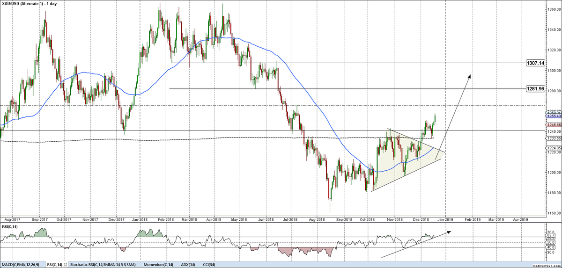562x268 pixels.
Task: Select the 1281.96 price level label
Action: [x=534, y=88]
